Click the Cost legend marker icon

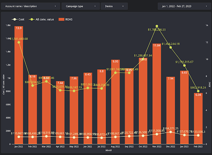[14, 19]
